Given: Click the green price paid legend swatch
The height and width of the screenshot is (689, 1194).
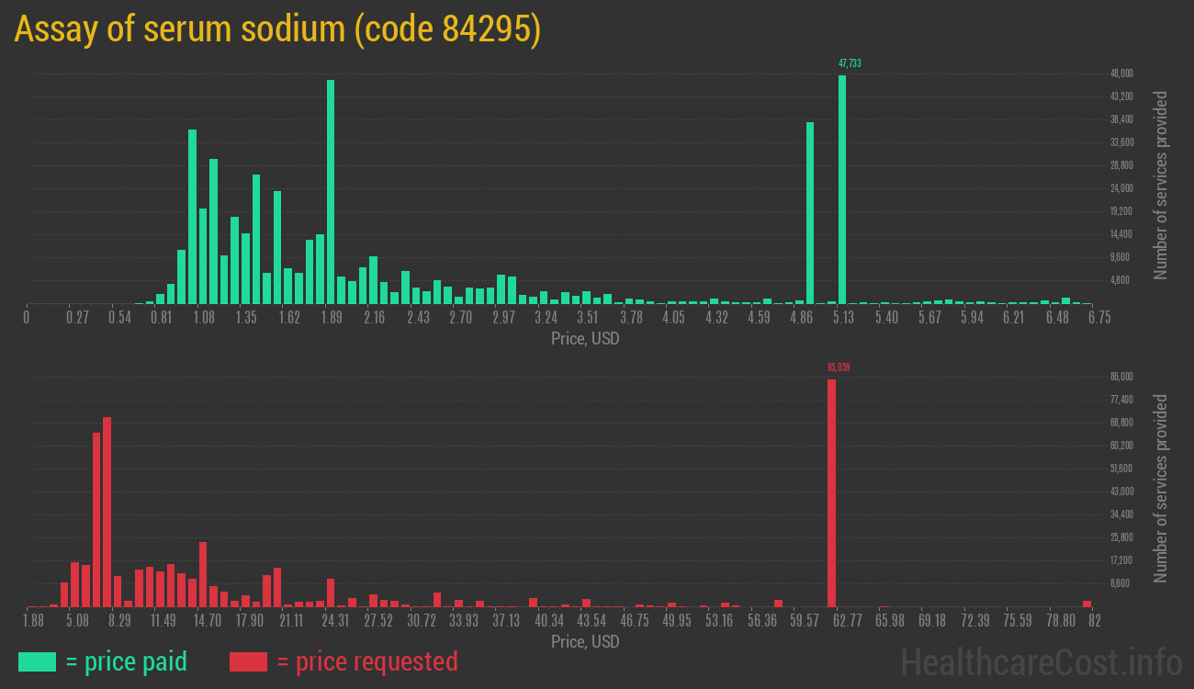Looking at the screenshot, I should point(37,661).
